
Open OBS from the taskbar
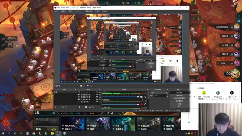pos(58,133)
